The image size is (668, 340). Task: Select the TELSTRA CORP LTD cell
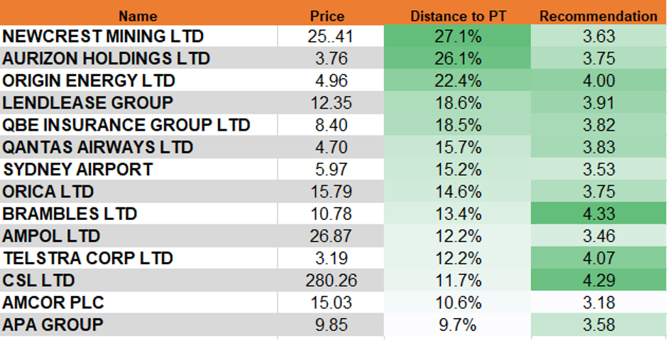click(138, 258)
